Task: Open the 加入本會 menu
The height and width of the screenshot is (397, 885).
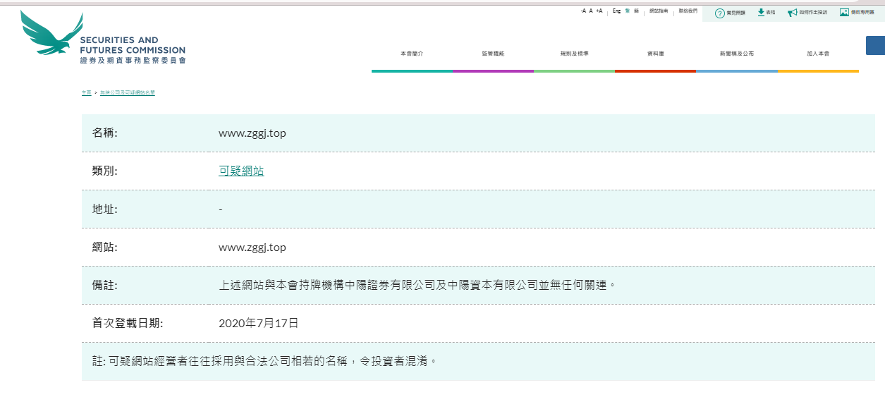Action: pyautogui.click(x=818, y=54)
